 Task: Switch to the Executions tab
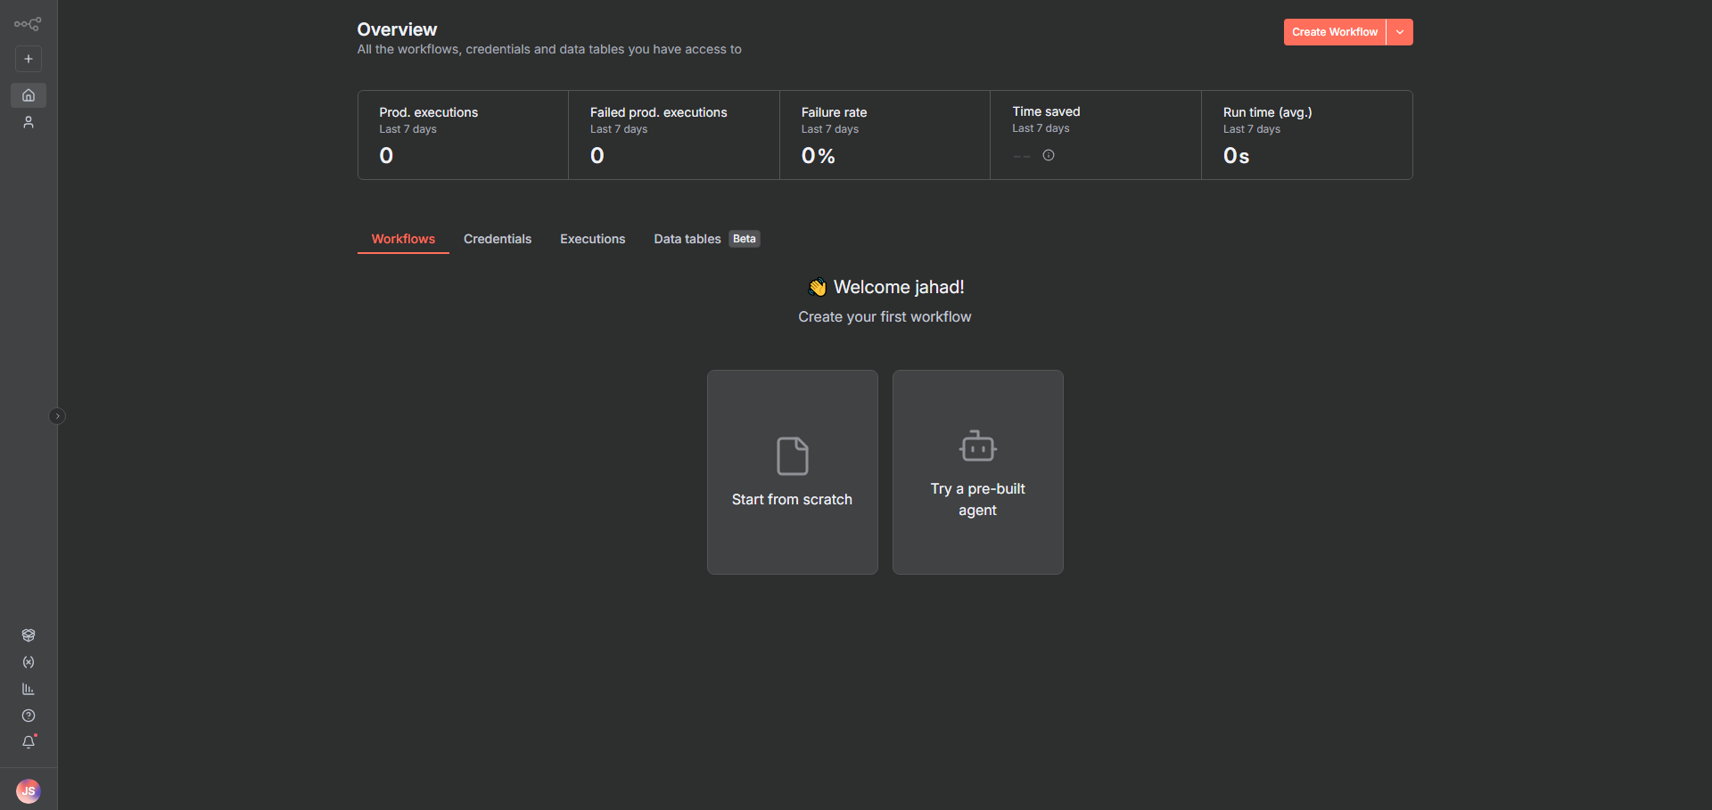pos(592,239)
